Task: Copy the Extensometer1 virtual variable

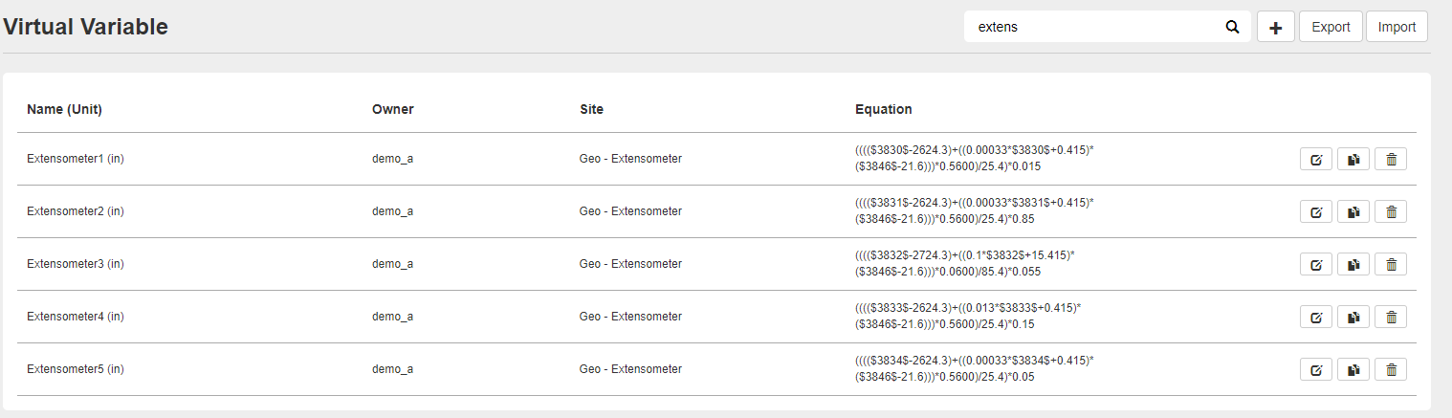Action: (1353, 160)
